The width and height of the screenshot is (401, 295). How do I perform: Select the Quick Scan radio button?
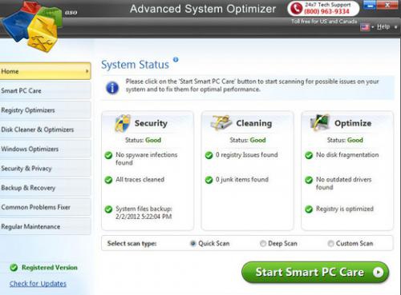[192, 243]
